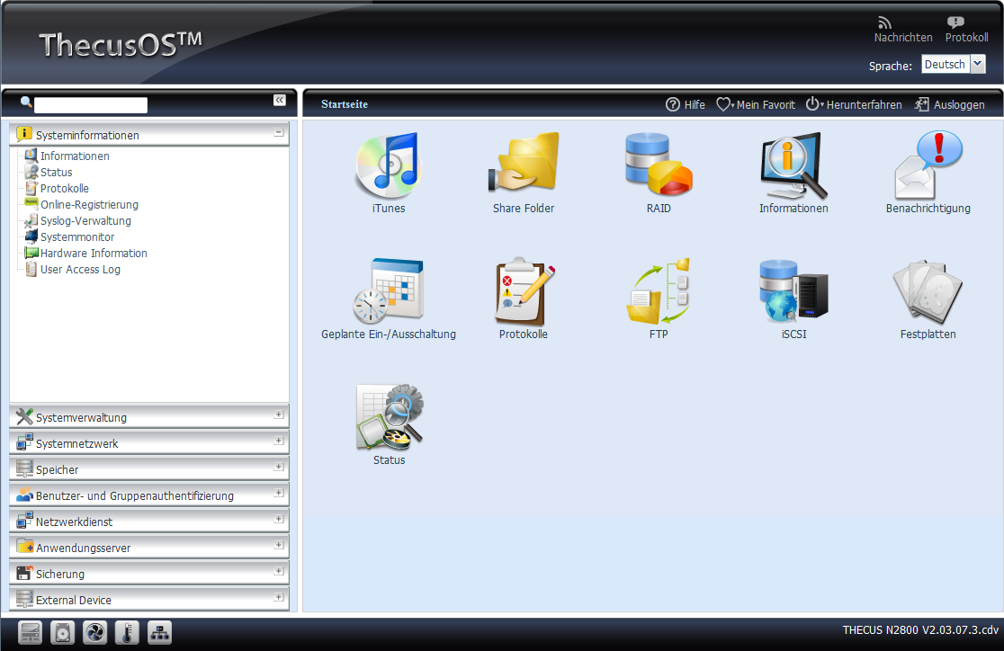Click the network status icon in the bottom bar
1004x651 pixels.
(159, 632)
